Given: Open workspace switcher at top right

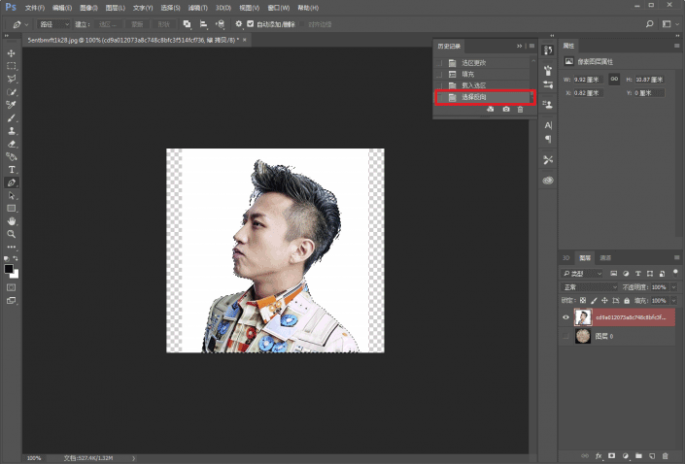Looking at the screenshot, I should 668,24.
